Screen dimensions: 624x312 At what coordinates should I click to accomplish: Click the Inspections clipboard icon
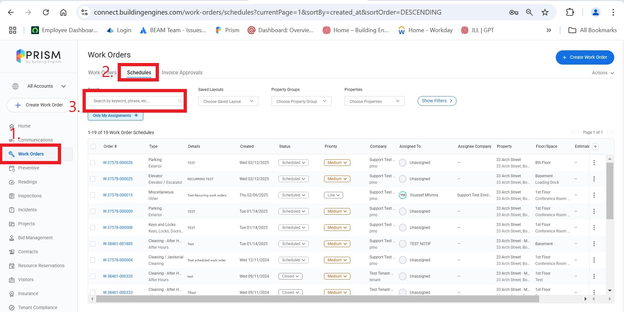point(12,196)
